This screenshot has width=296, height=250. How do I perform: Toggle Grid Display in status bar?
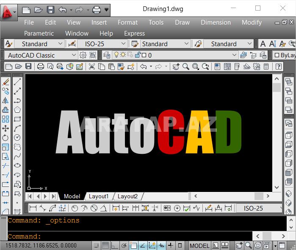105,245
